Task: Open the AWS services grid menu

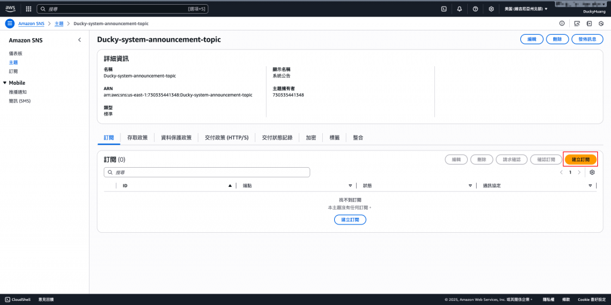Action: (29, 8)
